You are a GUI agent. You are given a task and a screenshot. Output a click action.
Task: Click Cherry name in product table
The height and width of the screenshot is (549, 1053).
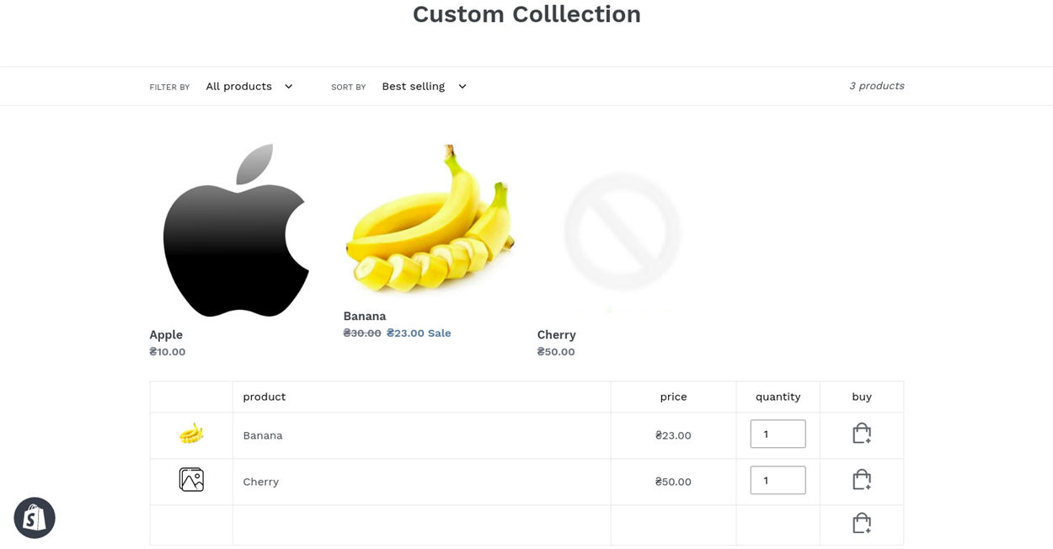point(261,482)
